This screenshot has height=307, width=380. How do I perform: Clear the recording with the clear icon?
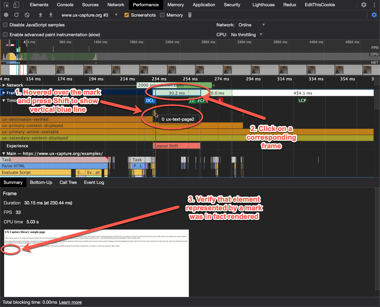click(27, 15)
